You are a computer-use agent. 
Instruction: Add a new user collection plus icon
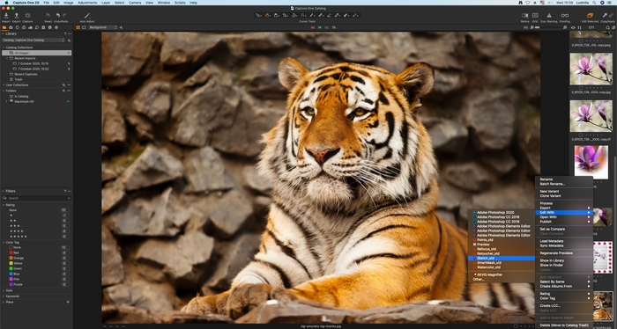tap(63, 84)
